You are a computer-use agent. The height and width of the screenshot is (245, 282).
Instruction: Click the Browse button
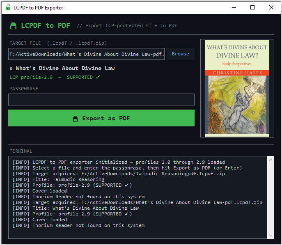(181, 54)
